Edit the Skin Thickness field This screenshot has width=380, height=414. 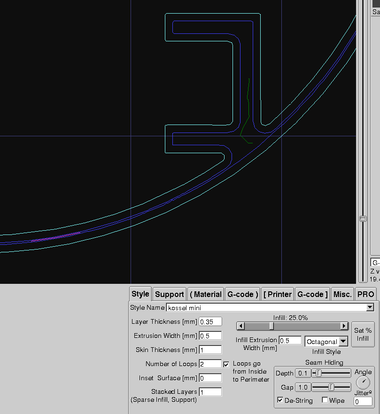pos(210,350)
